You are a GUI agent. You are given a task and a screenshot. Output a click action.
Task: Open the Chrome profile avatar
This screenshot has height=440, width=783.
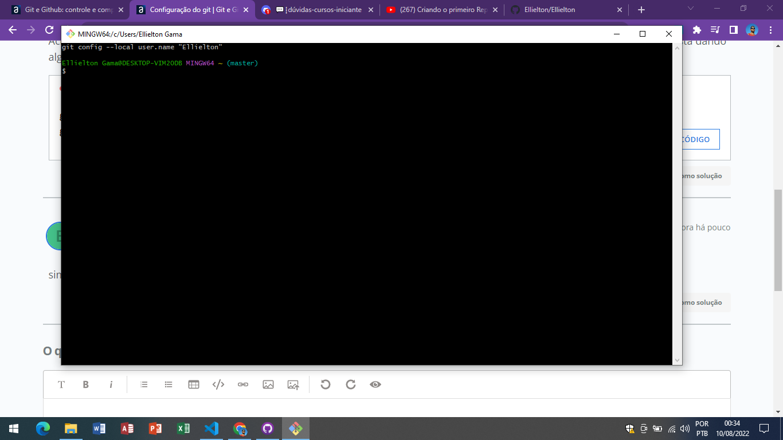752,30
